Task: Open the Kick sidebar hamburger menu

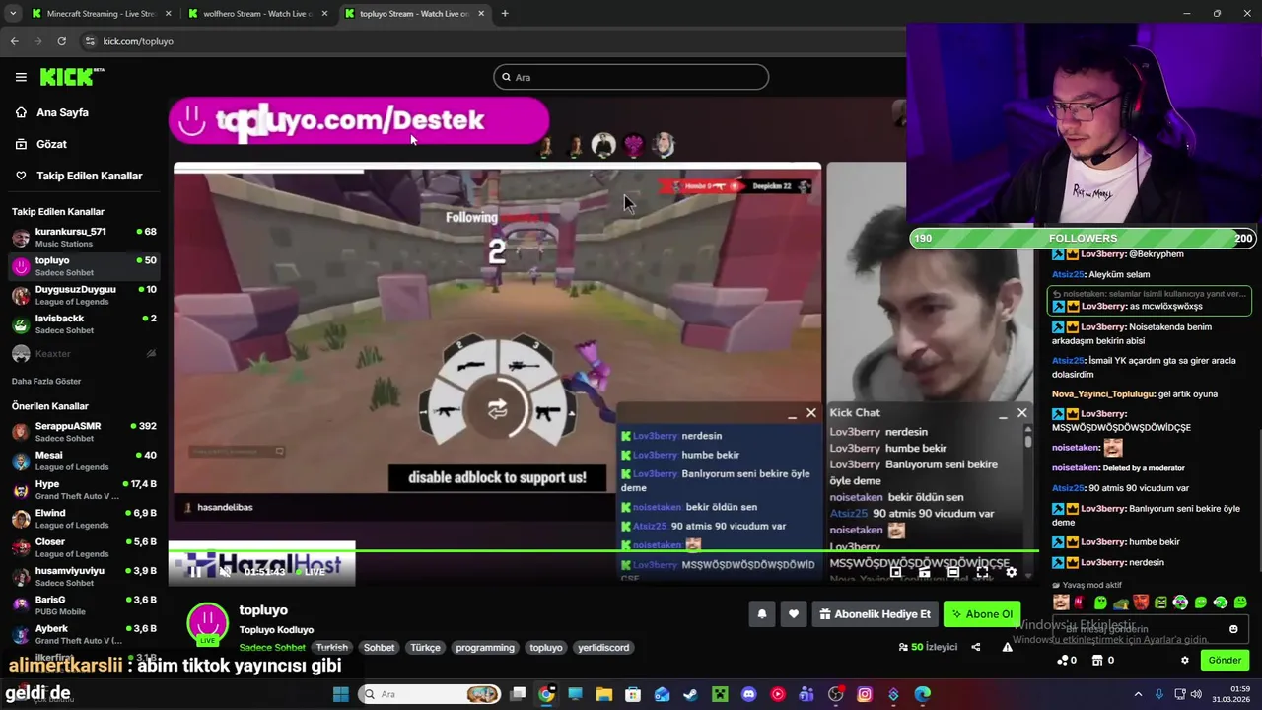Action: (x=21, y=77)
